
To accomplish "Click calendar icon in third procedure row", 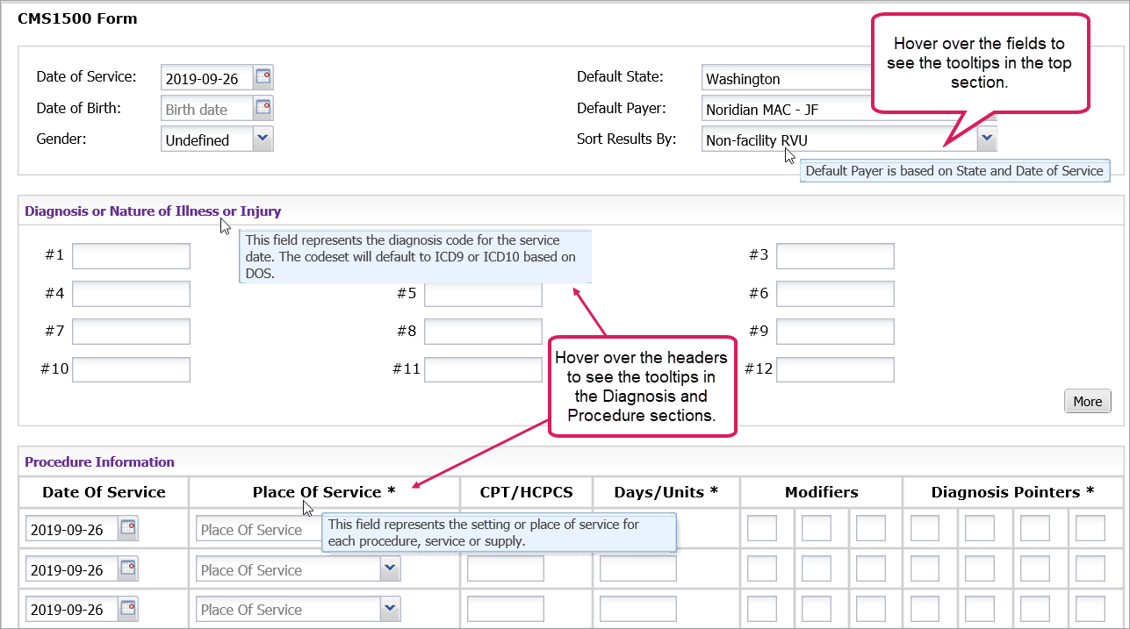I will pos(128,609).
